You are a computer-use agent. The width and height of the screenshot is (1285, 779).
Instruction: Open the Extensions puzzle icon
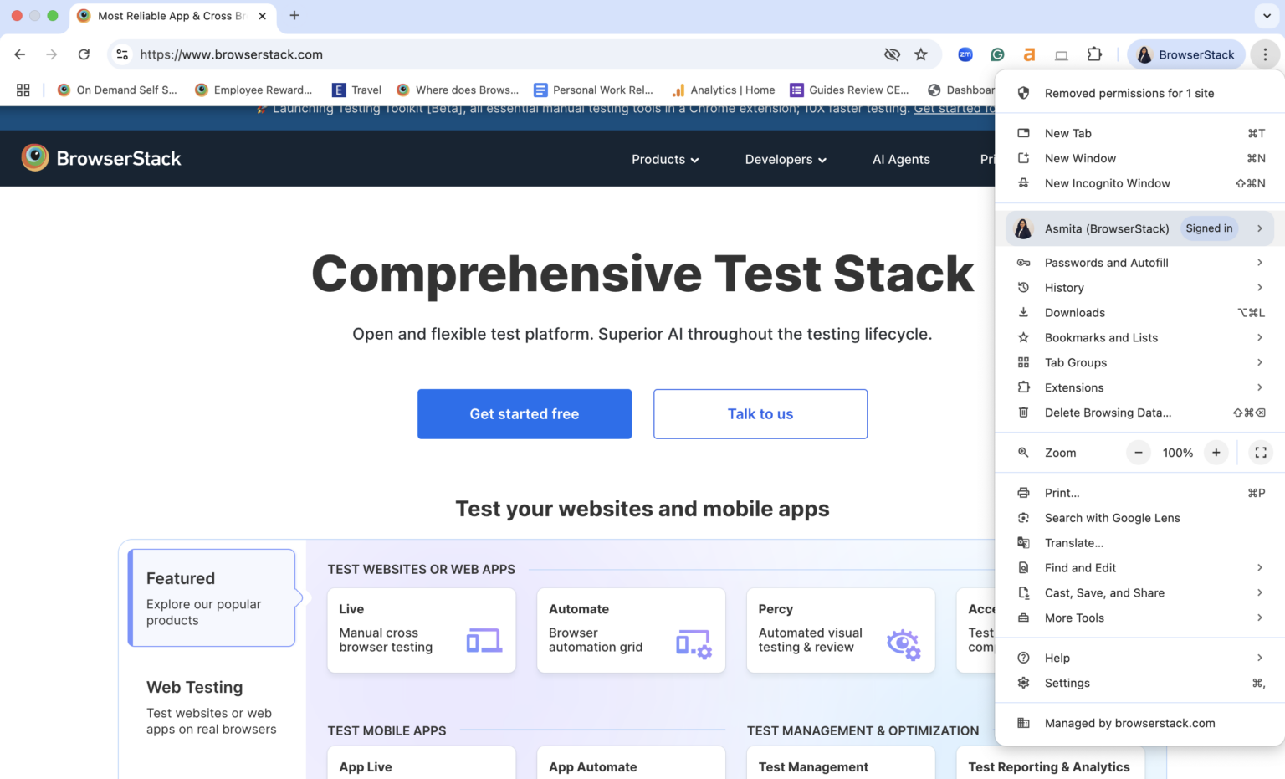(1094, 54)
